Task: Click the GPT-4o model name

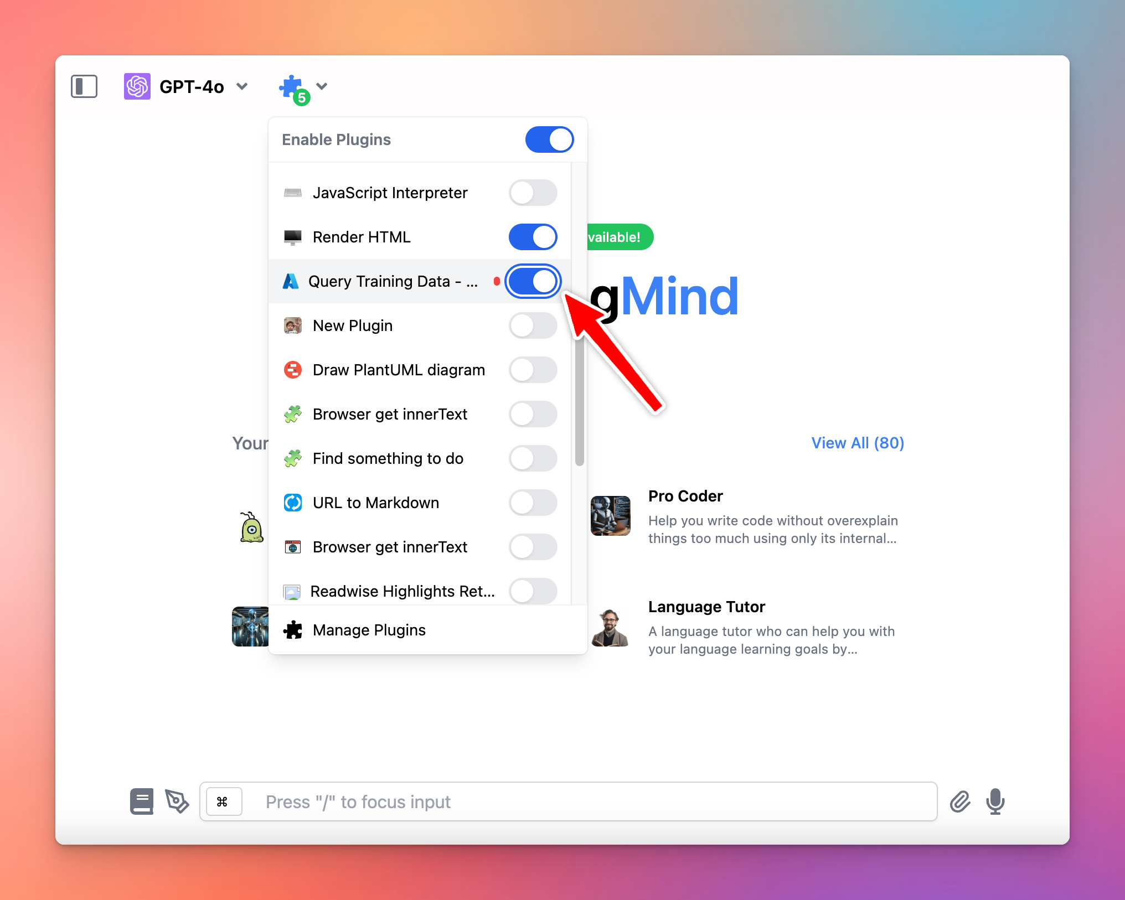Action: 192,87
